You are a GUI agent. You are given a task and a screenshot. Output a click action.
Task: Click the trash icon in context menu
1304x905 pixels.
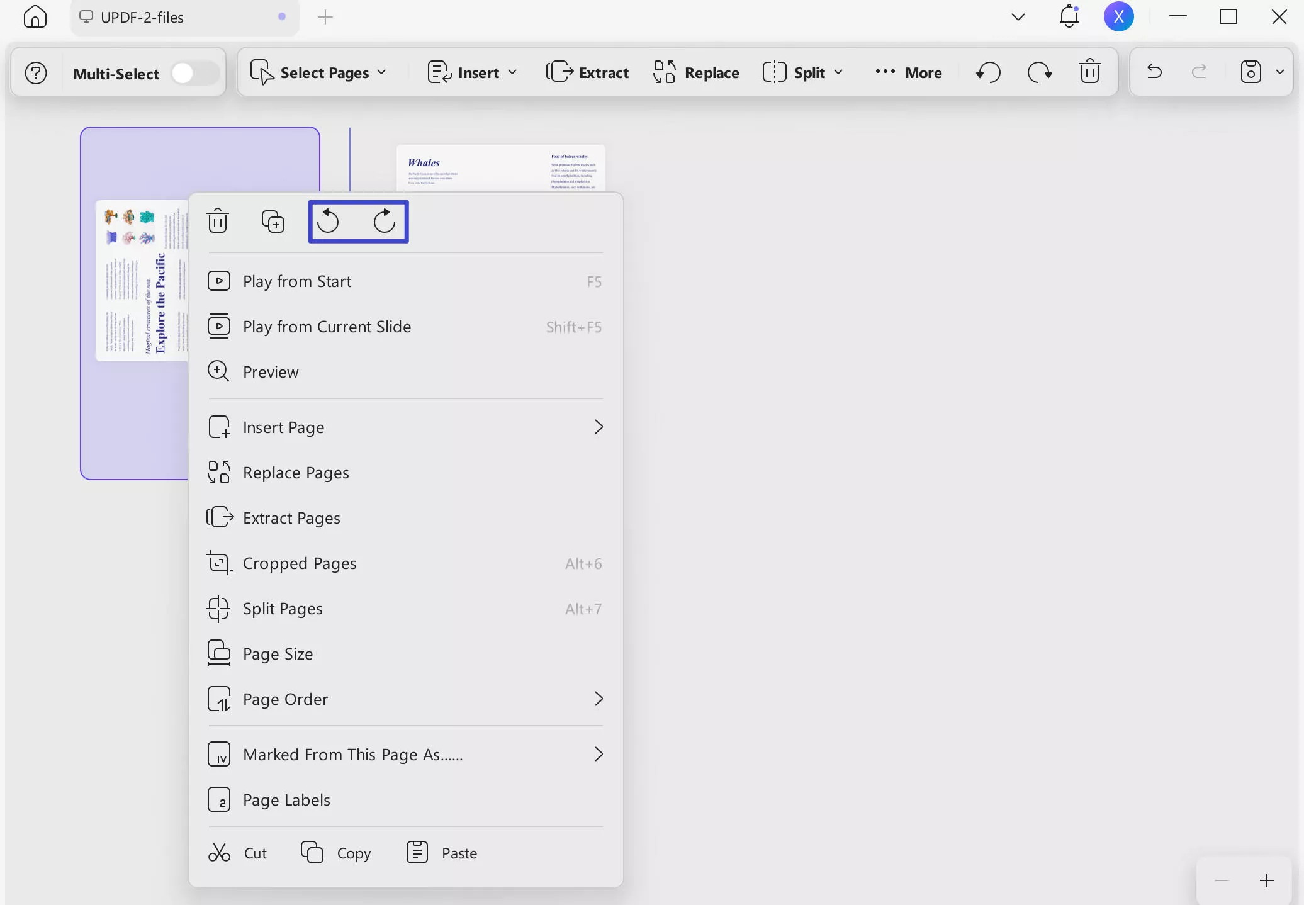click(x=218, y=221)
